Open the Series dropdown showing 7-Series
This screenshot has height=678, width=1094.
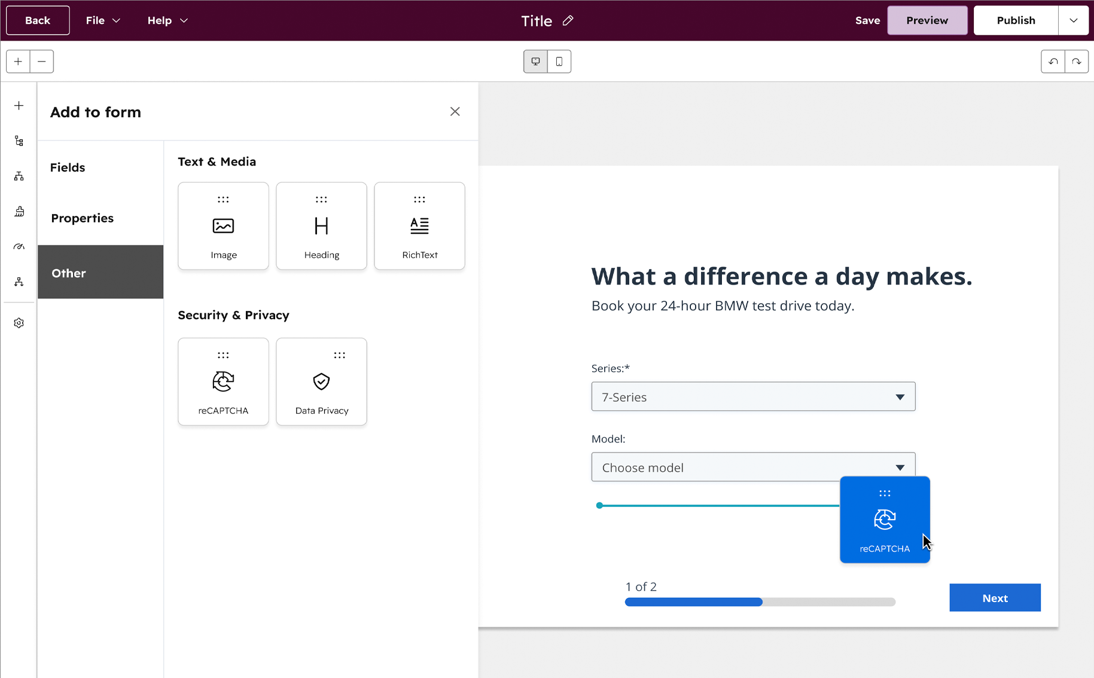click(x=753, y=397)
